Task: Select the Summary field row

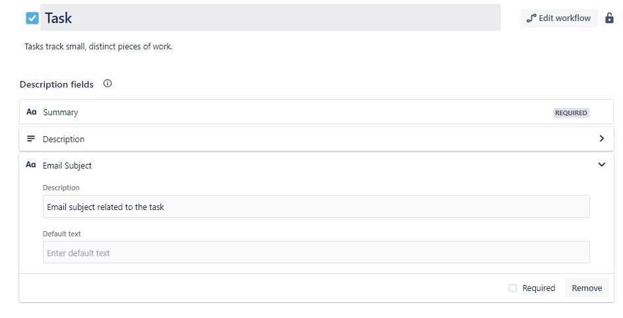Action: click(316, 112)
